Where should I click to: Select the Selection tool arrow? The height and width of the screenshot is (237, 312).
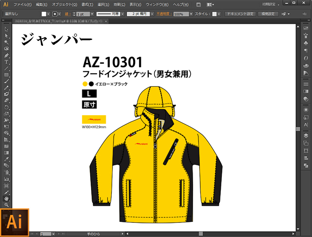[x=6, y=29]
